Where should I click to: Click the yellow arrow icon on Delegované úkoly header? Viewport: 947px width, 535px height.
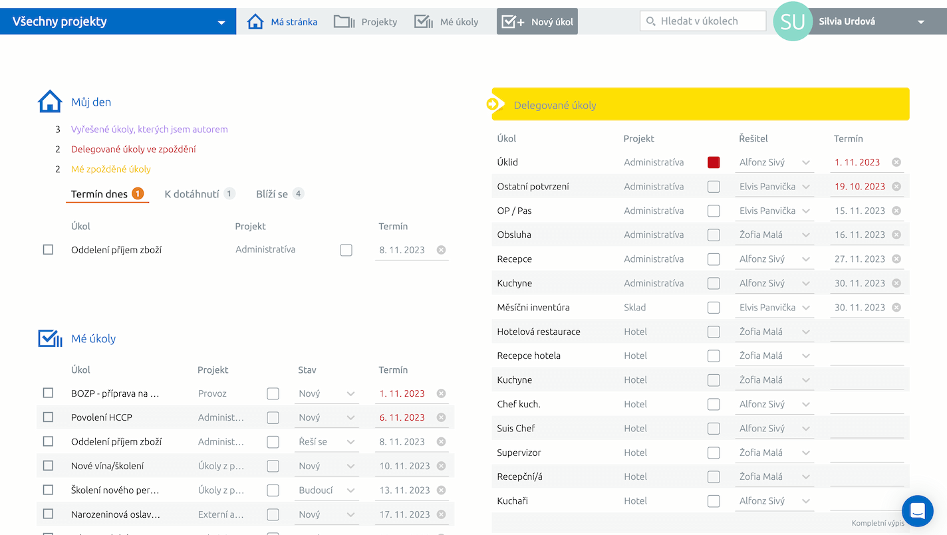tap(493, 104)
